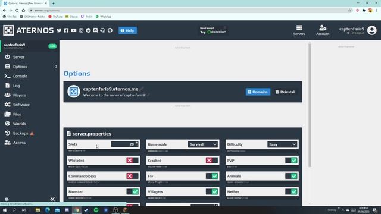Click the browser home button
This screenshot has height=214, width=381.
pyautogui.click(x=23, y=11)
